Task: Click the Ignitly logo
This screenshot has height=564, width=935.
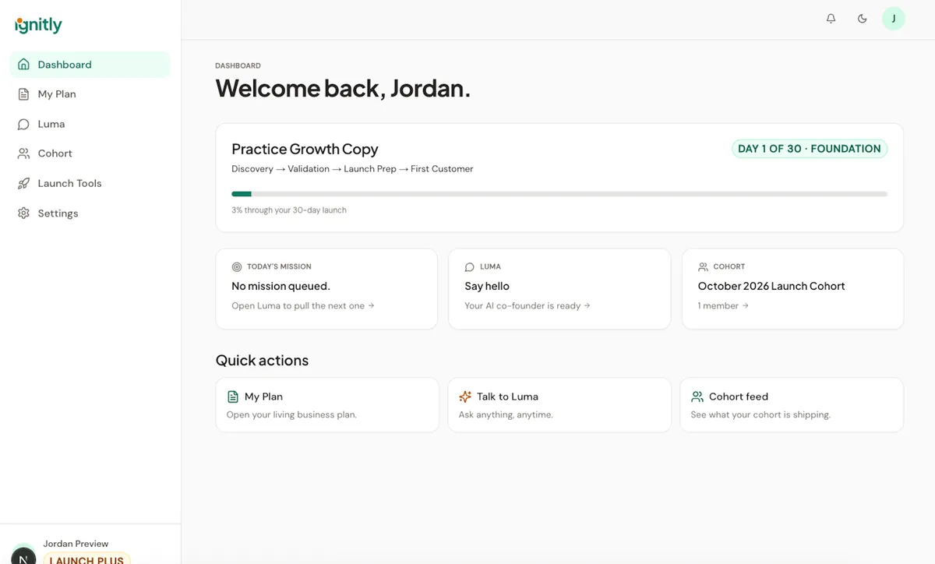Action: coord(38,25)
